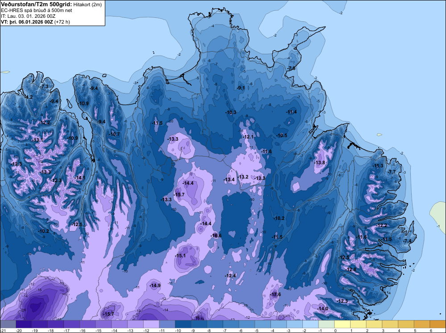Click the -10.3 temperature label

point(231,112)
